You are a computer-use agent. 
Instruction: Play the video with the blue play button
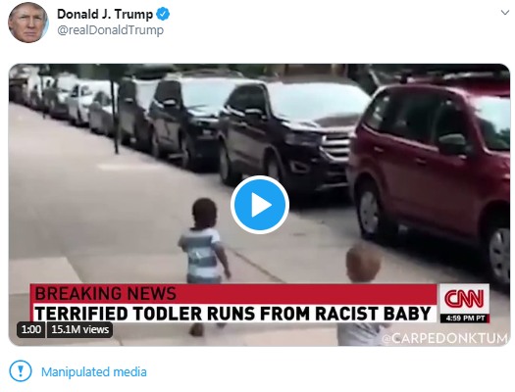click(260, 205)
